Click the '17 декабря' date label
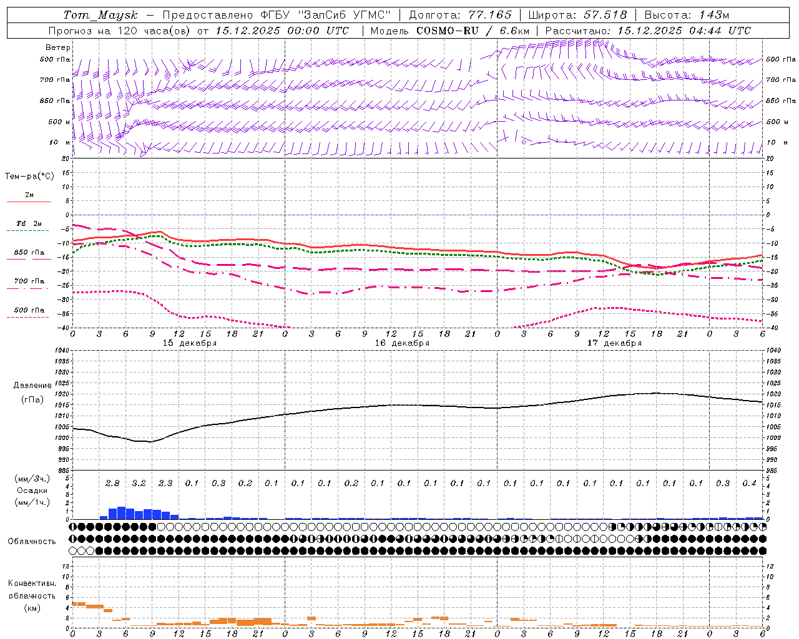799x639 pixels. pyautogui.click(x=614, y=343)
